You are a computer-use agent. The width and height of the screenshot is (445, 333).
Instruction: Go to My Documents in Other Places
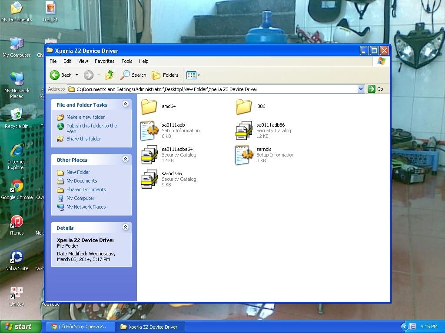(82, 181)
